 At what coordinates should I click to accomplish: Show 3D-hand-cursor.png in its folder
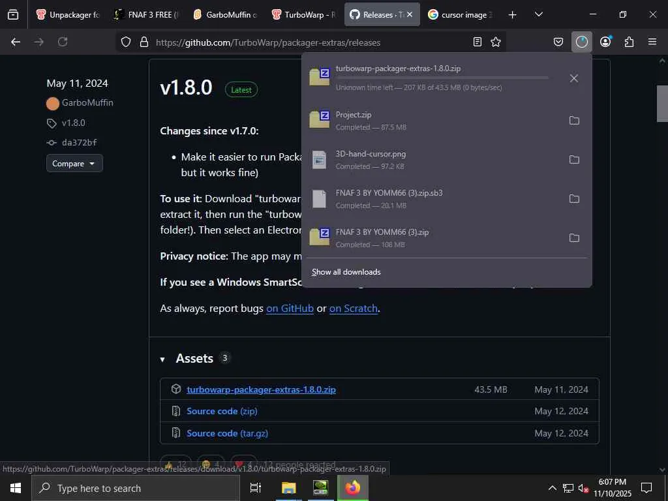(574, 160)
